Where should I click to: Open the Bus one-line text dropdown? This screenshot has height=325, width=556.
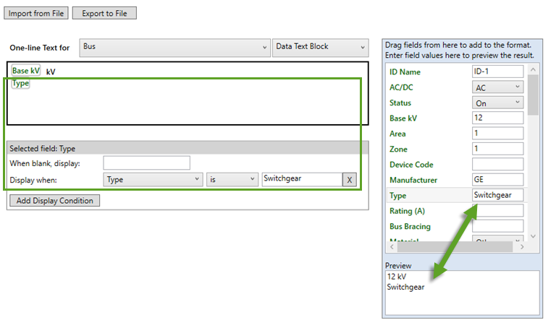pos(174,47)
